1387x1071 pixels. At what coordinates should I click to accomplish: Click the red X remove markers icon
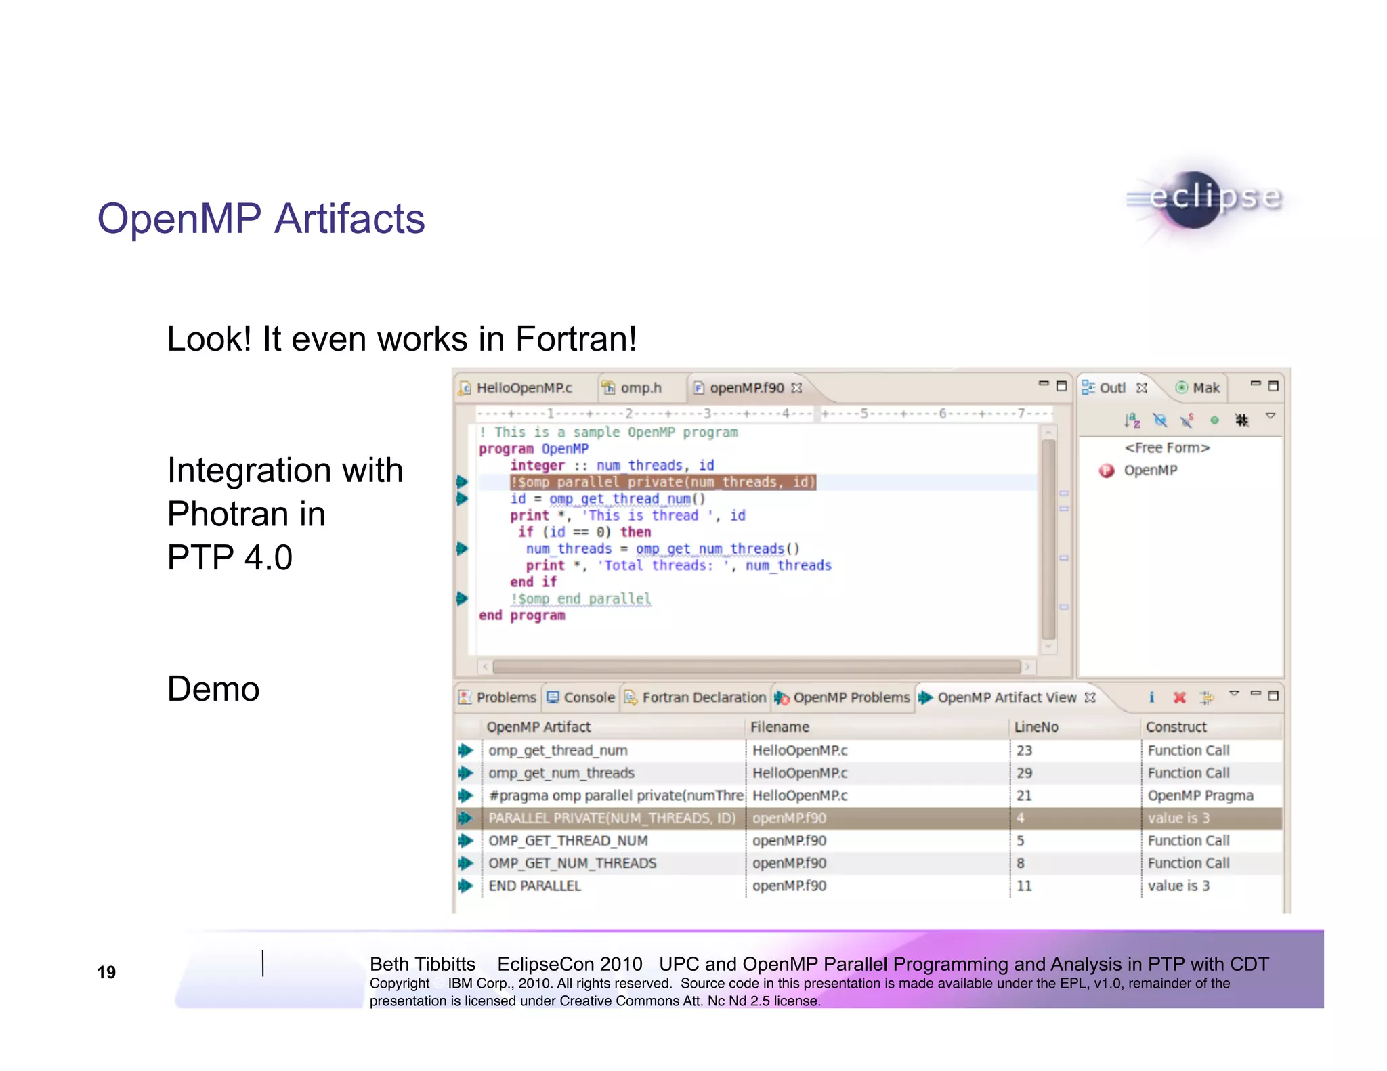point(1179,697)
